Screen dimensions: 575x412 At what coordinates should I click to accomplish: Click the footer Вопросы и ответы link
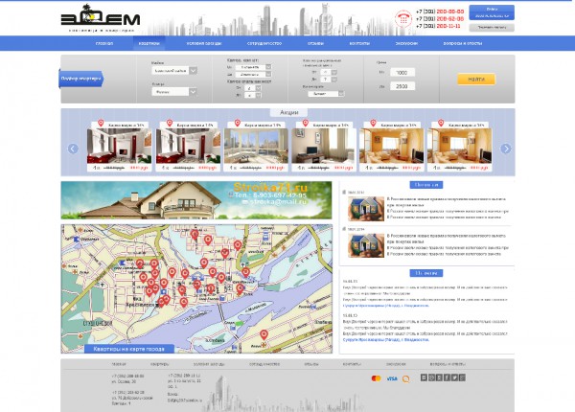tap(448, 364)
